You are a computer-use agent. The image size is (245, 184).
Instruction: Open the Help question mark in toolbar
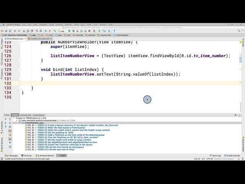(x=114, y=31)
